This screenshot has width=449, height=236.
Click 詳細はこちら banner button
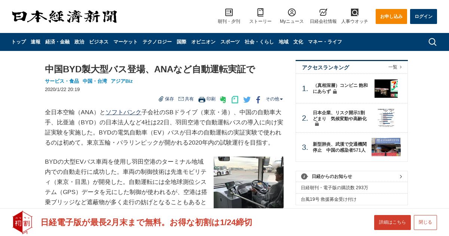393,223
